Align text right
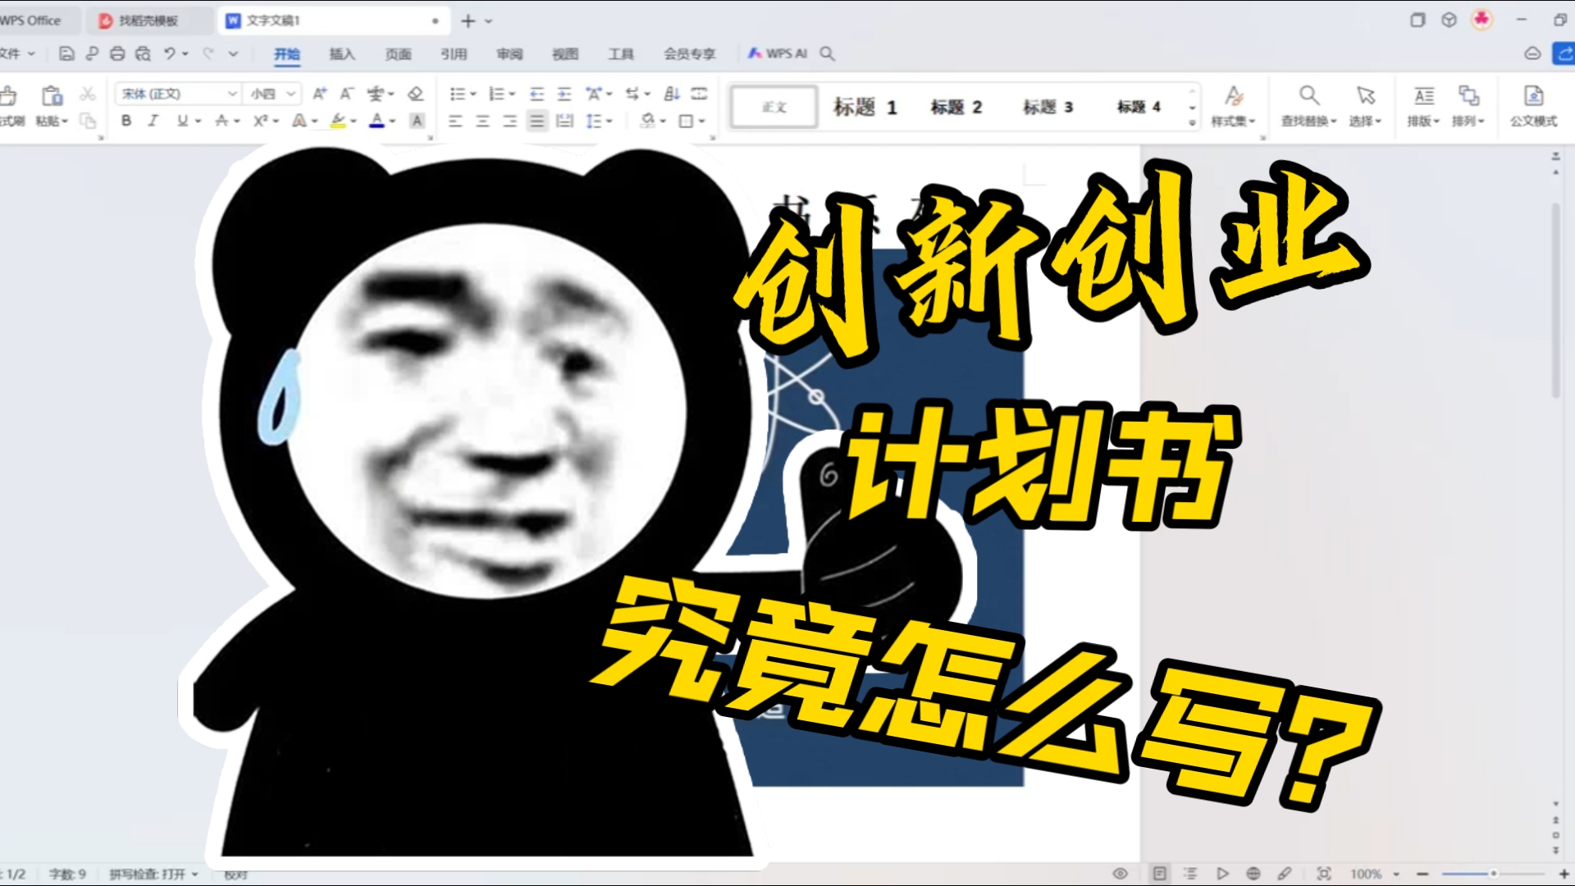This screenshot has width=1575, height=886. (x=509, y=121)
